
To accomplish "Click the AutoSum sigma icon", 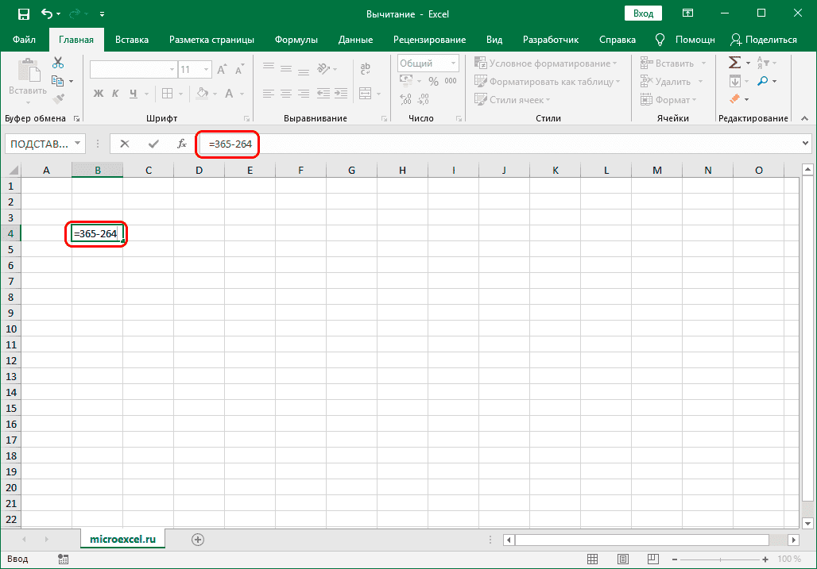I will pos(734,62).
